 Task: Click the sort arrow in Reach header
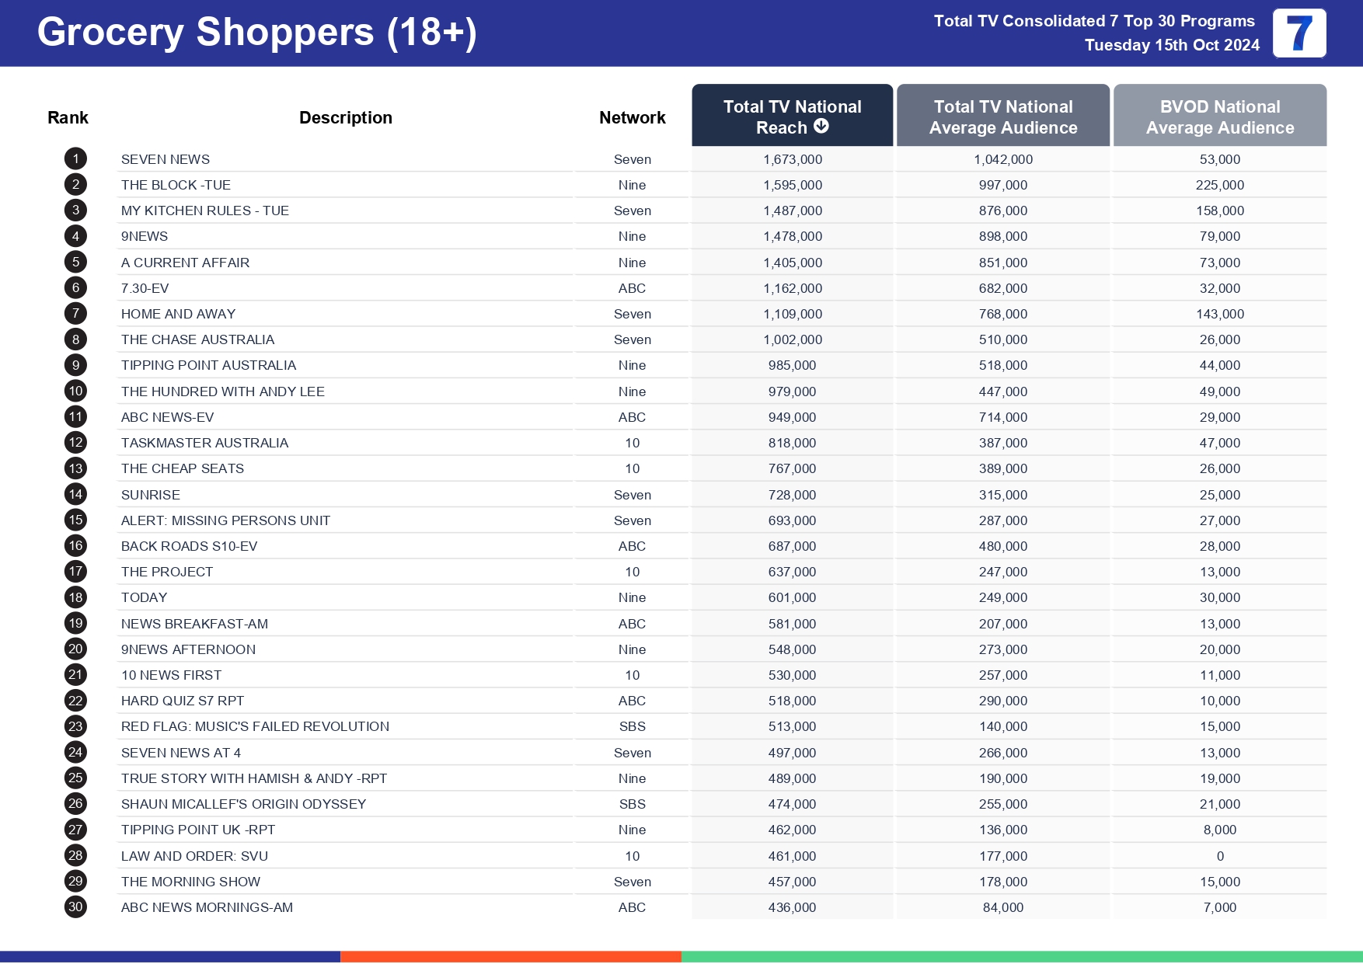821,127
